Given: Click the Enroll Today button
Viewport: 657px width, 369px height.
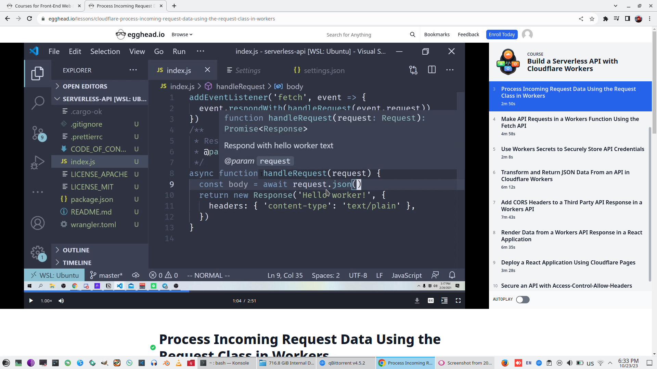Looking at the screenshot, I should [501, 35].
